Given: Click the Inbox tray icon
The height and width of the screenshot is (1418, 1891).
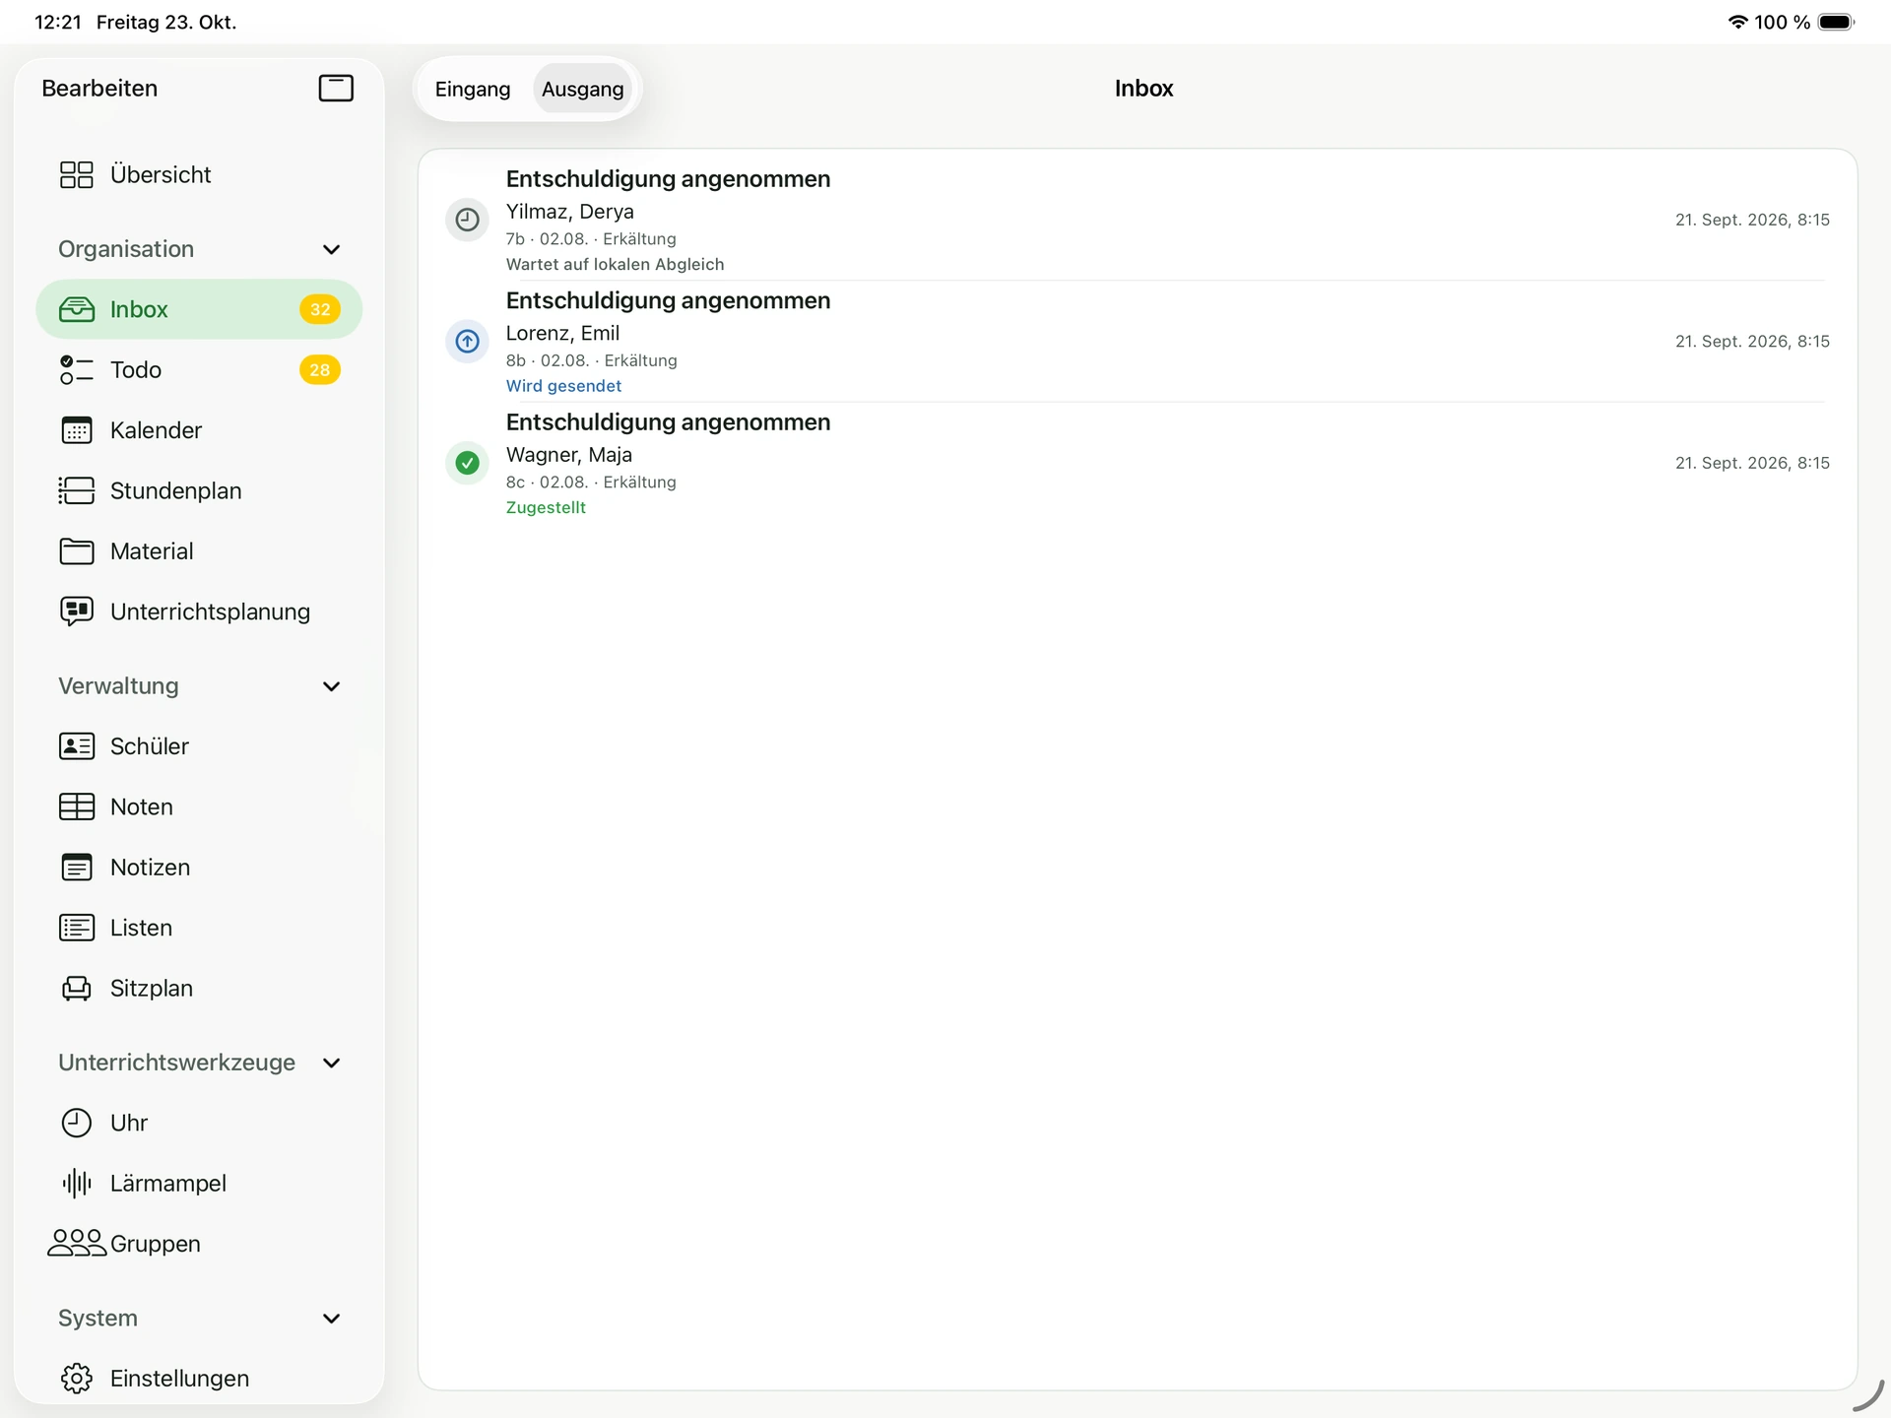Looking at the screenshot, I should [77, 309].
